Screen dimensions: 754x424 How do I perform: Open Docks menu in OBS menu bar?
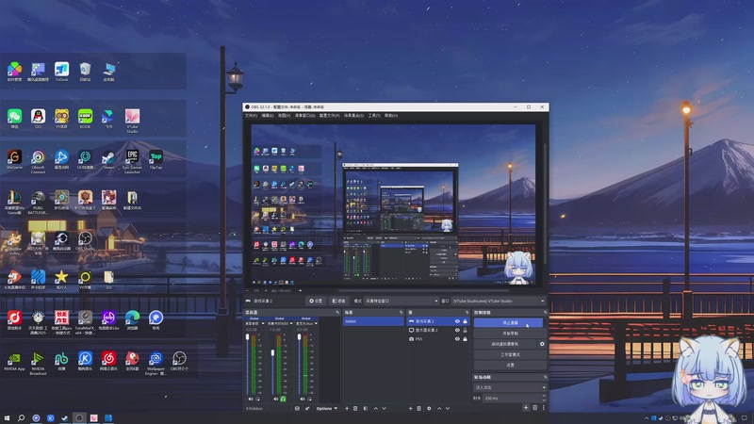[x=304, y=116]
